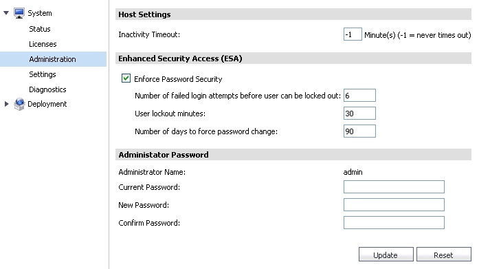479x269 pixels.
Task: Click the System computer monitor icon
Action: click(19, 13)
